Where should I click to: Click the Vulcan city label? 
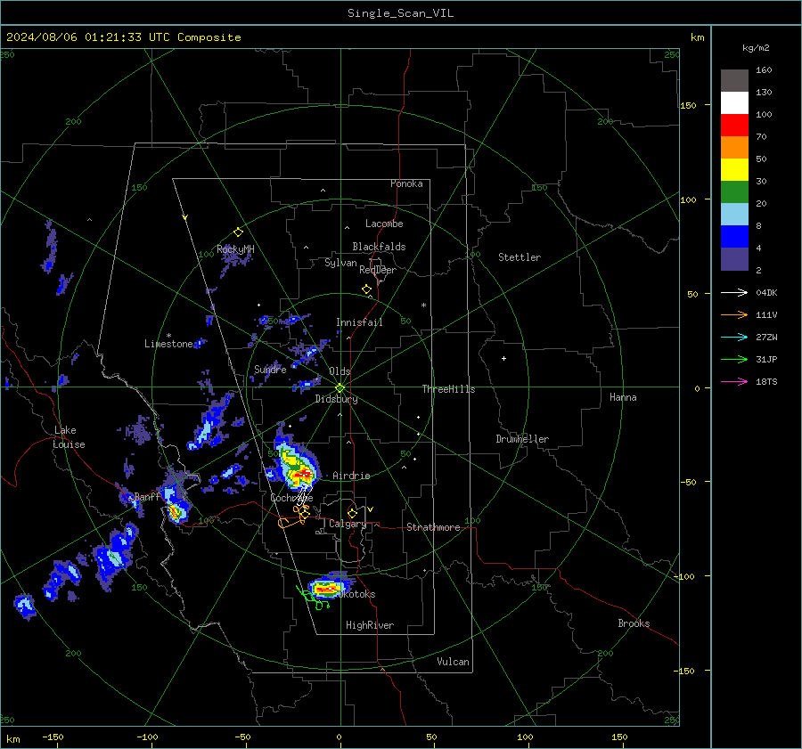point(453,662)
